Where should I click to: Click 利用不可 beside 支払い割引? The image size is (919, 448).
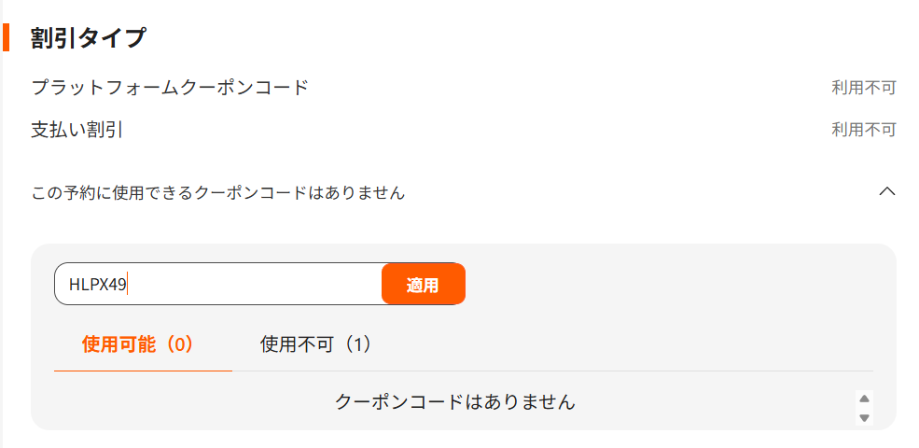coord(864,130)
